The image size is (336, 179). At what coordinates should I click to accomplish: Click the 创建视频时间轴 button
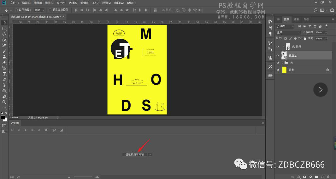(x=135, y=154)
